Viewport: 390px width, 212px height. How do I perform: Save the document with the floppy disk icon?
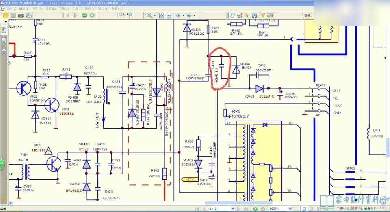[x=13, y=15]
